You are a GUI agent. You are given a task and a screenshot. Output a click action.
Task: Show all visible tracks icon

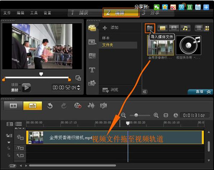[9, 124]
